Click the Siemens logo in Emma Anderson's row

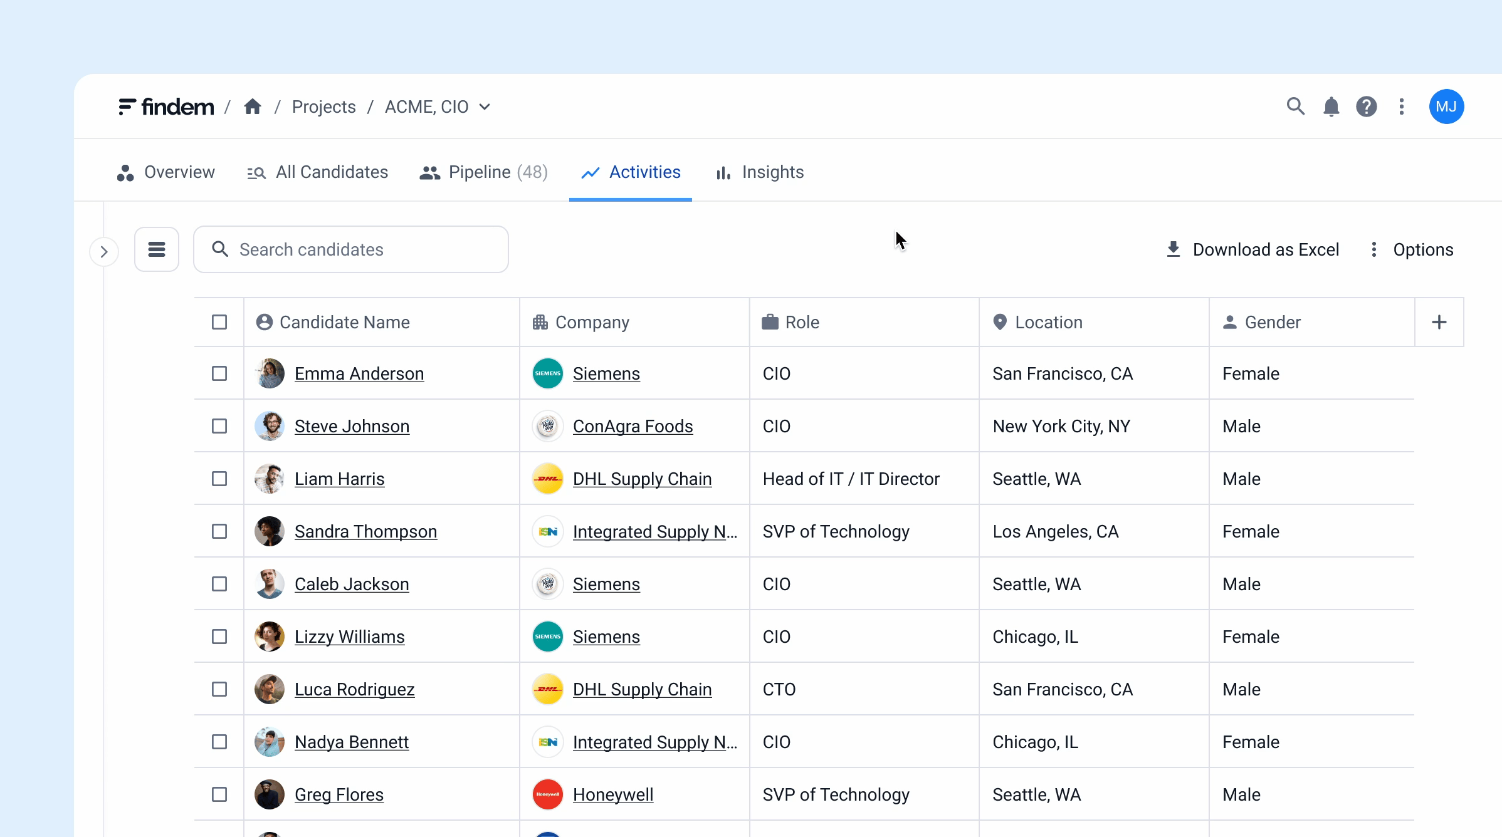548,373
